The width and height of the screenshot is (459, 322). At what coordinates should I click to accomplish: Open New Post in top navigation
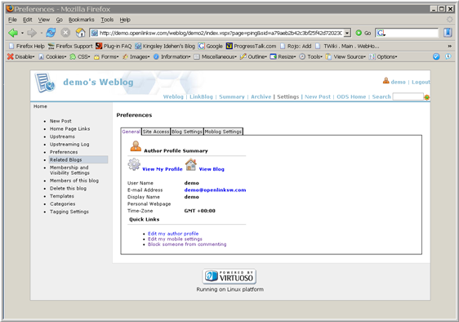pos(318,96)
